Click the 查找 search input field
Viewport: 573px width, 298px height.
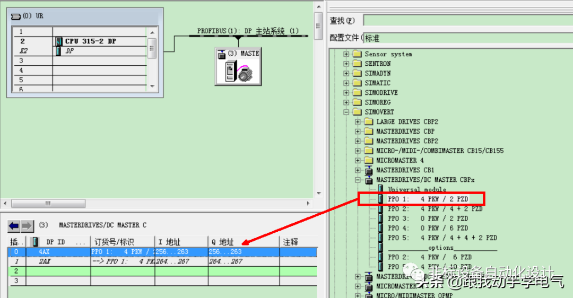[x=468, y=21]
